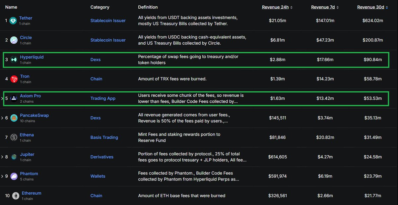
Task: Select Ethena's $20.82m 7d revenue
Action: (325, 137)
